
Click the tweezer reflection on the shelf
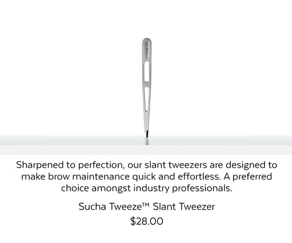tap(147, 142)
